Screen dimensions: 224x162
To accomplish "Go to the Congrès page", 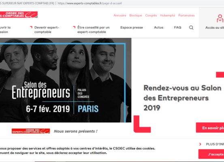I will pos(151,15).
